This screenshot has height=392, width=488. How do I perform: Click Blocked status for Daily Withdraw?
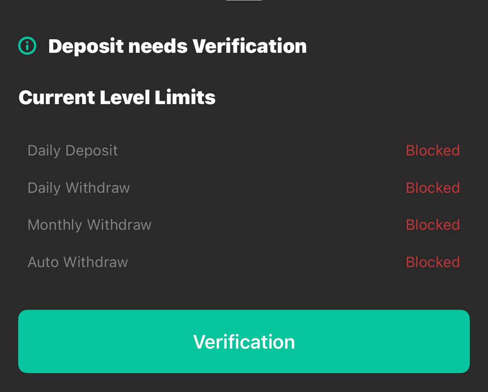433,188
